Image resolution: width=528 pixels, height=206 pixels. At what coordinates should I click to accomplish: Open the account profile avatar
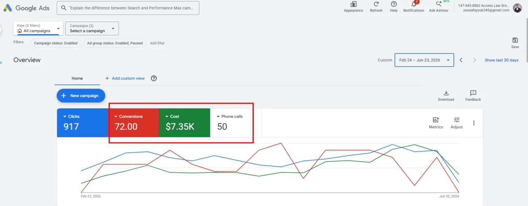(x=517, y=8)
